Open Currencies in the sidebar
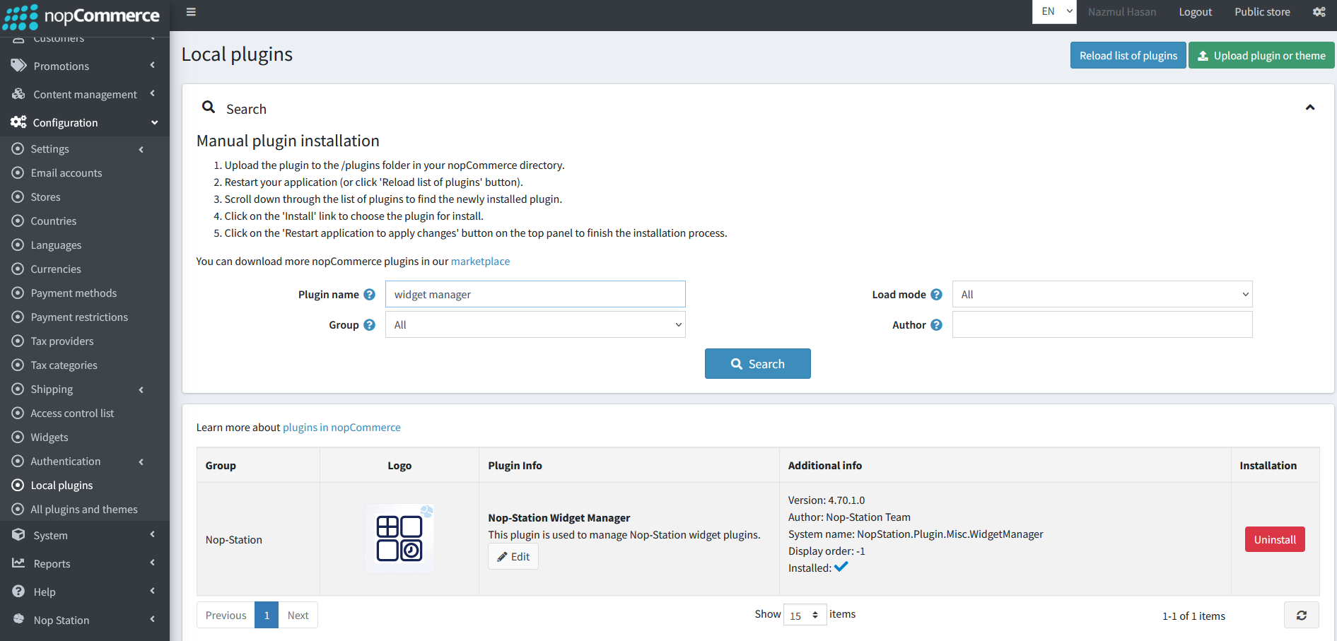The width and height of the screenshot is (1337, 641). click(x=56, y=269)
